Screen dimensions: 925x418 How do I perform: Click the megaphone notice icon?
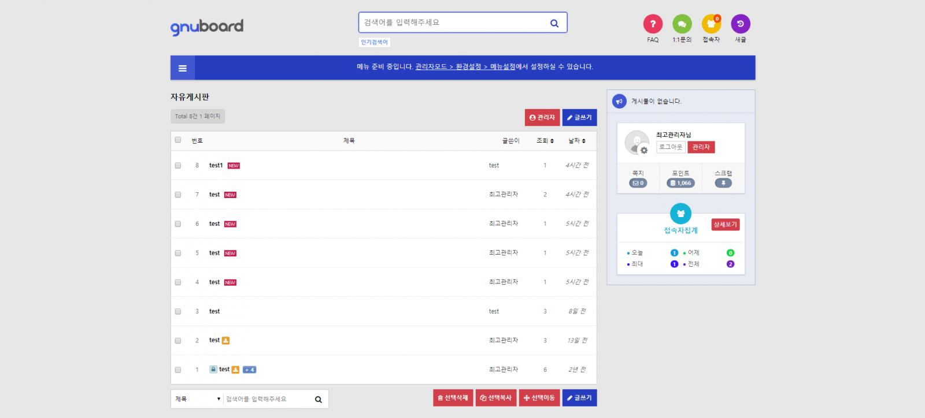coord(619,101)
